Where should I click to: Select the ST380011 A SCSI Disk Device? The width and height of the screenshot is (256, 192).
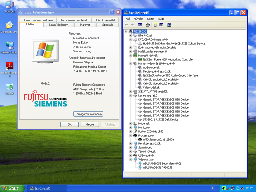[161, 119]
